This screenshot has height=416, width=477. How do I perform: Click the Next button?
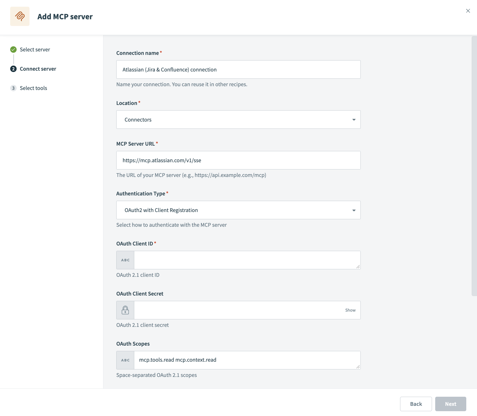point(450,404)
